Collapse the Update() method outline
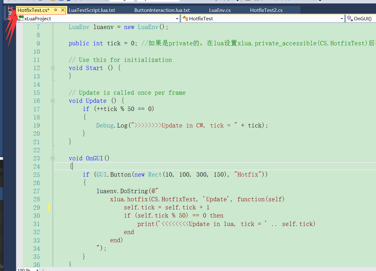 point(53,101)
